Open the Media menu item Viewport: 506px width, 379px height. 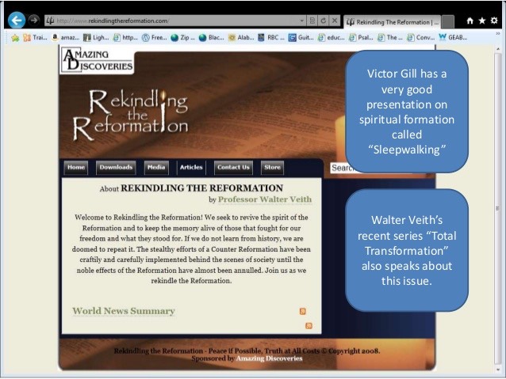tap(156, 168)
